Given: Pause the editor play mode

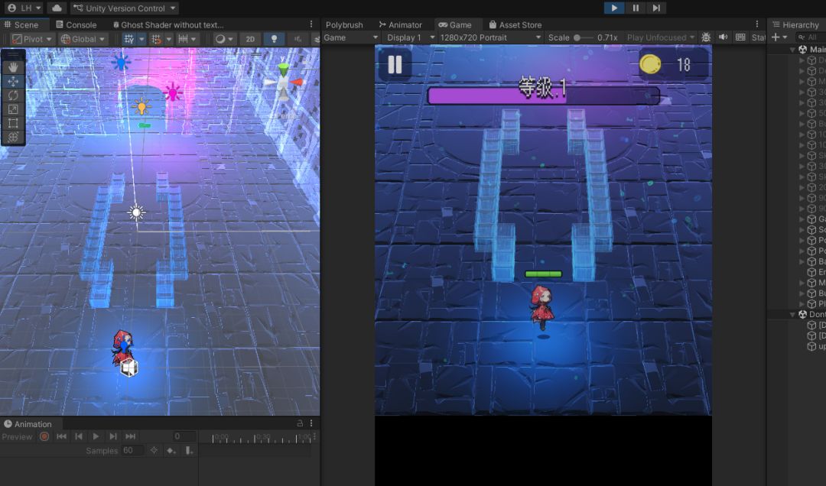Looking at the screenshot, I should (x=636, y=8).
